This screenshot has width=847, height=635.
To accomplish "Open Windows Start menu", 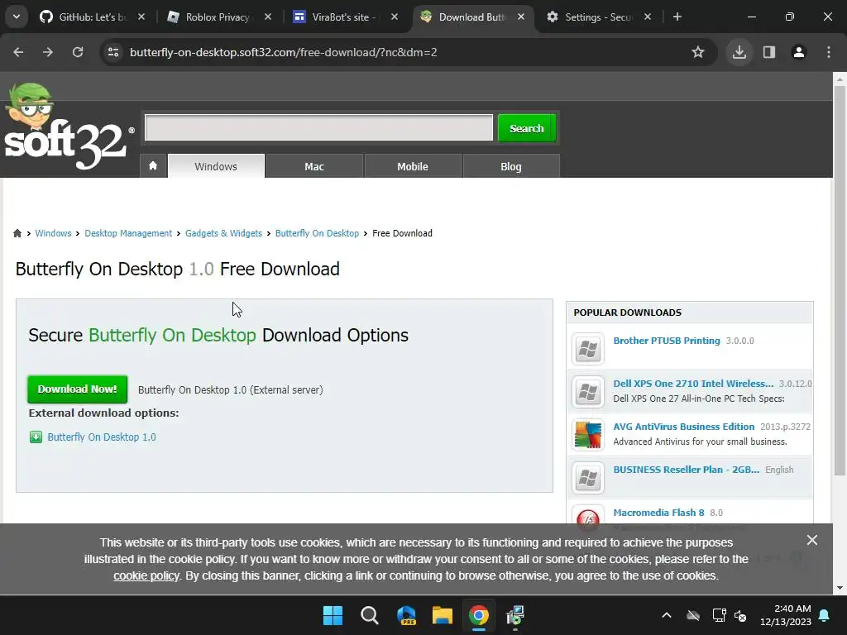I will 333,615.
